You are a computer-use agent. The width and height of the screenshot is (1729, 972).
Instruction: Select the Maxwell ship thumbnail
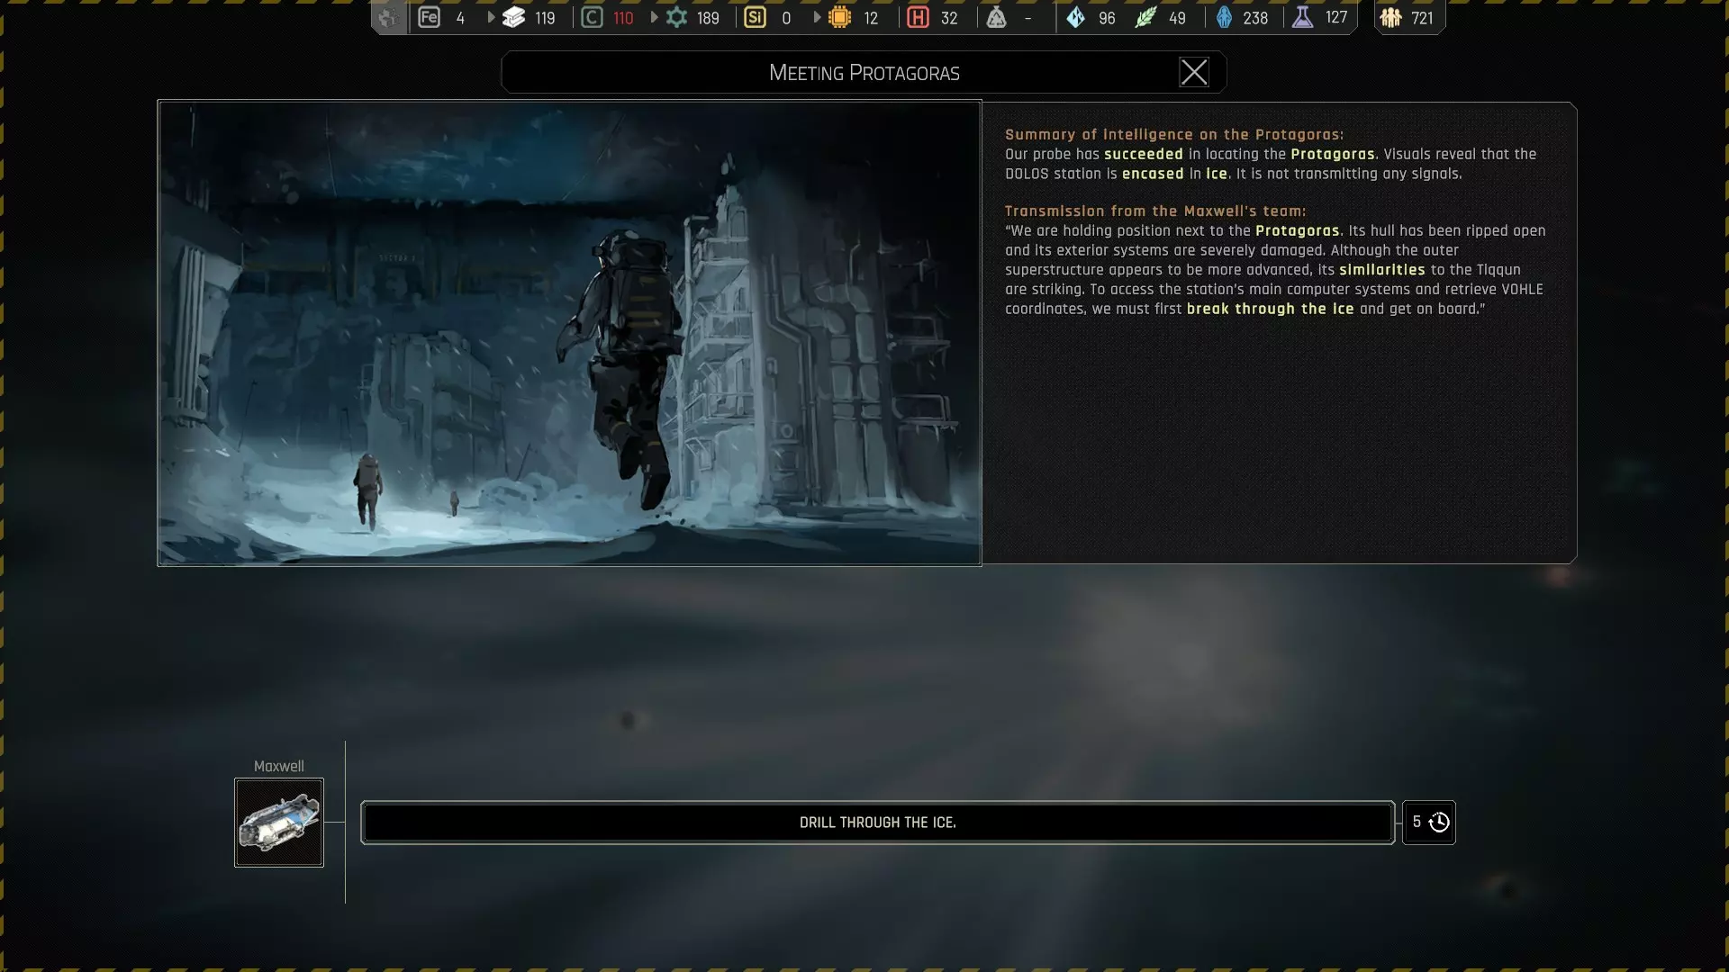point(279,822)
